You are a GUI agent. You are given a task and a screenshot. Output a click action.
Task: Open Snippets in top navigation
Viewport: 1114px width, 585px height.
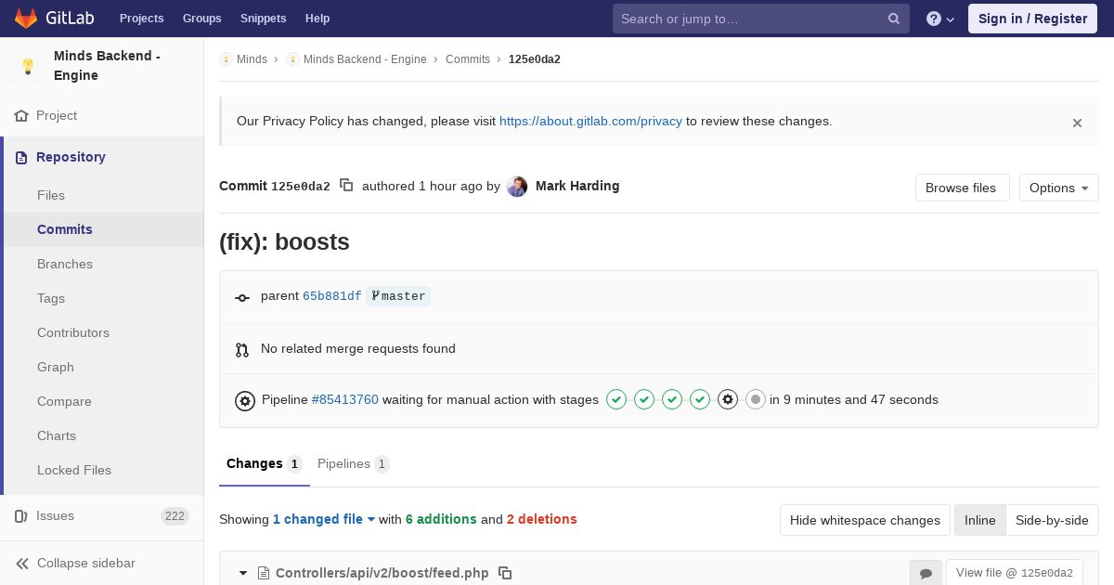coord(263,19)
